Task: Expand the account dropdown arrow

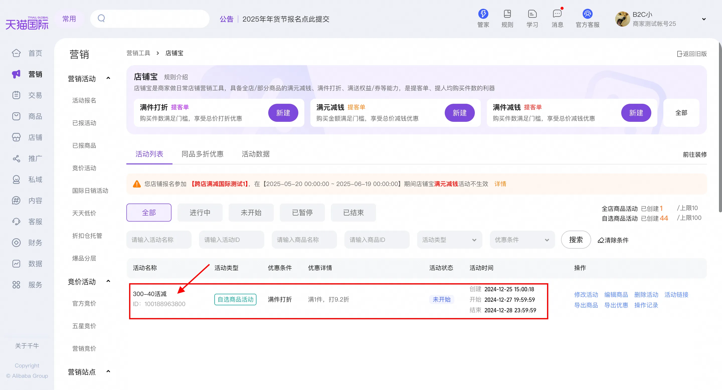Action: (x=704, y=19)
